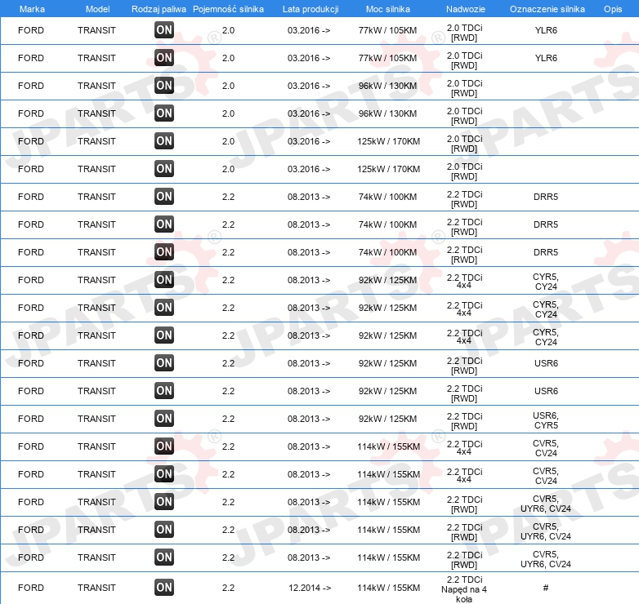The height and width of the screenshot is (604, 639).
Task: Click the Marka column header
Action: (x=32, y=9)
